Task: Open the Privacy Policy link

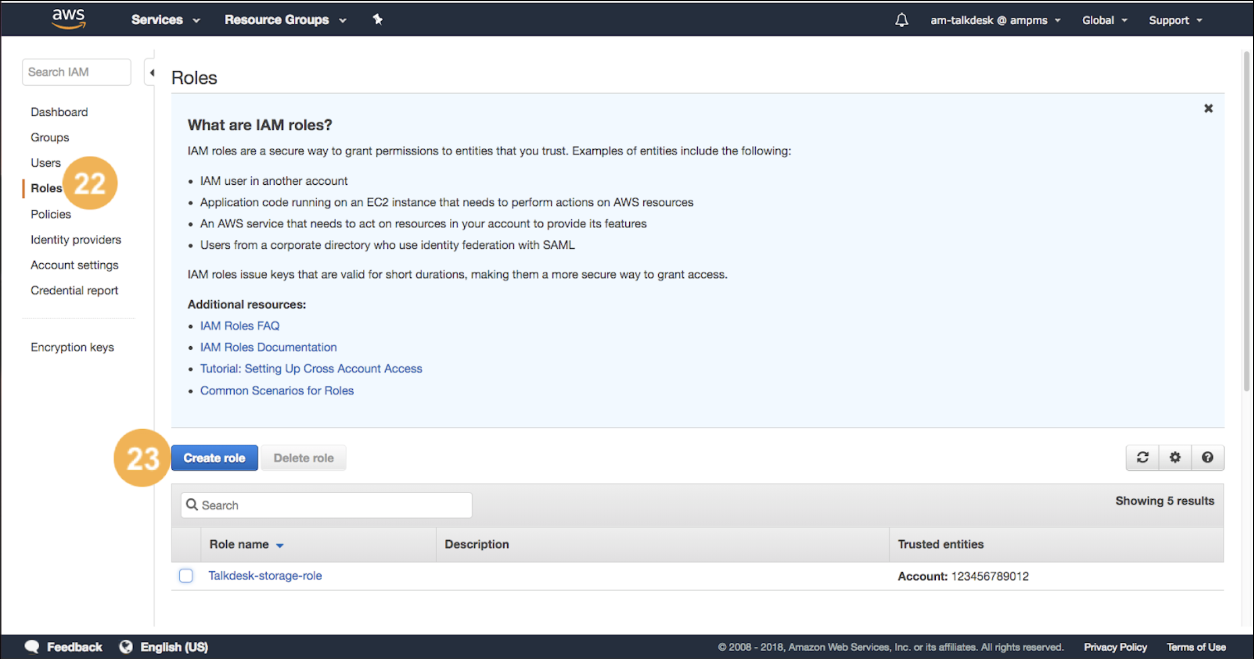Action: (x=1115, y=647)
